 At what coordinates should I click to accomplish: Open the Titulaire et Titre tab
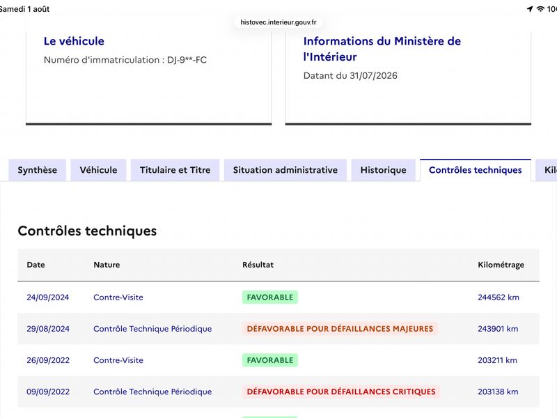[x=175, y=170]
